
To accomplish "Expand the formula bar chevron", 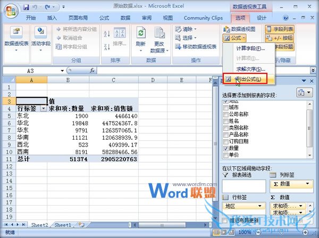I will 313,71.
